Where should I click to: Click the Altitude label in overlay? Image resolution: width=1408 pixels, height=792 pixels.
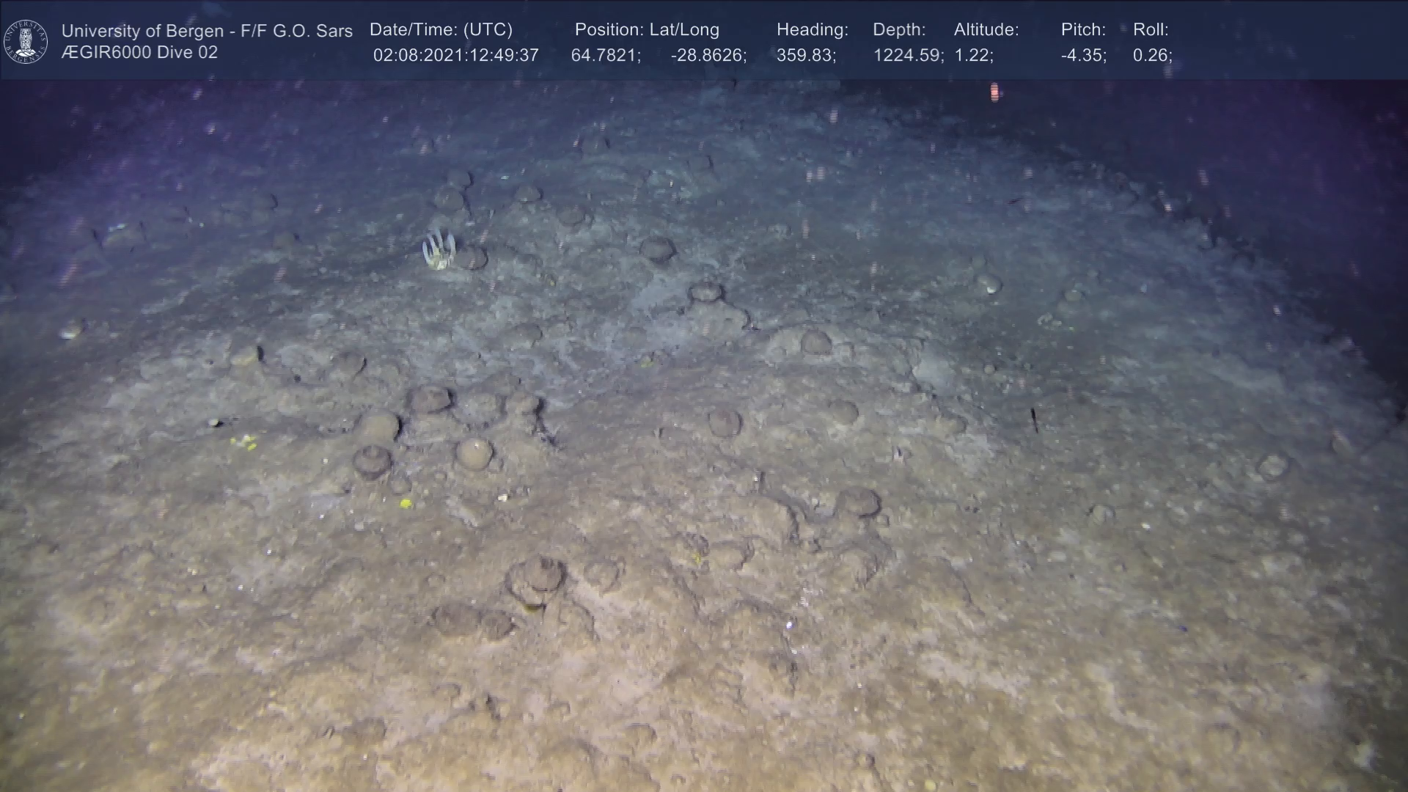click(986, 30)
